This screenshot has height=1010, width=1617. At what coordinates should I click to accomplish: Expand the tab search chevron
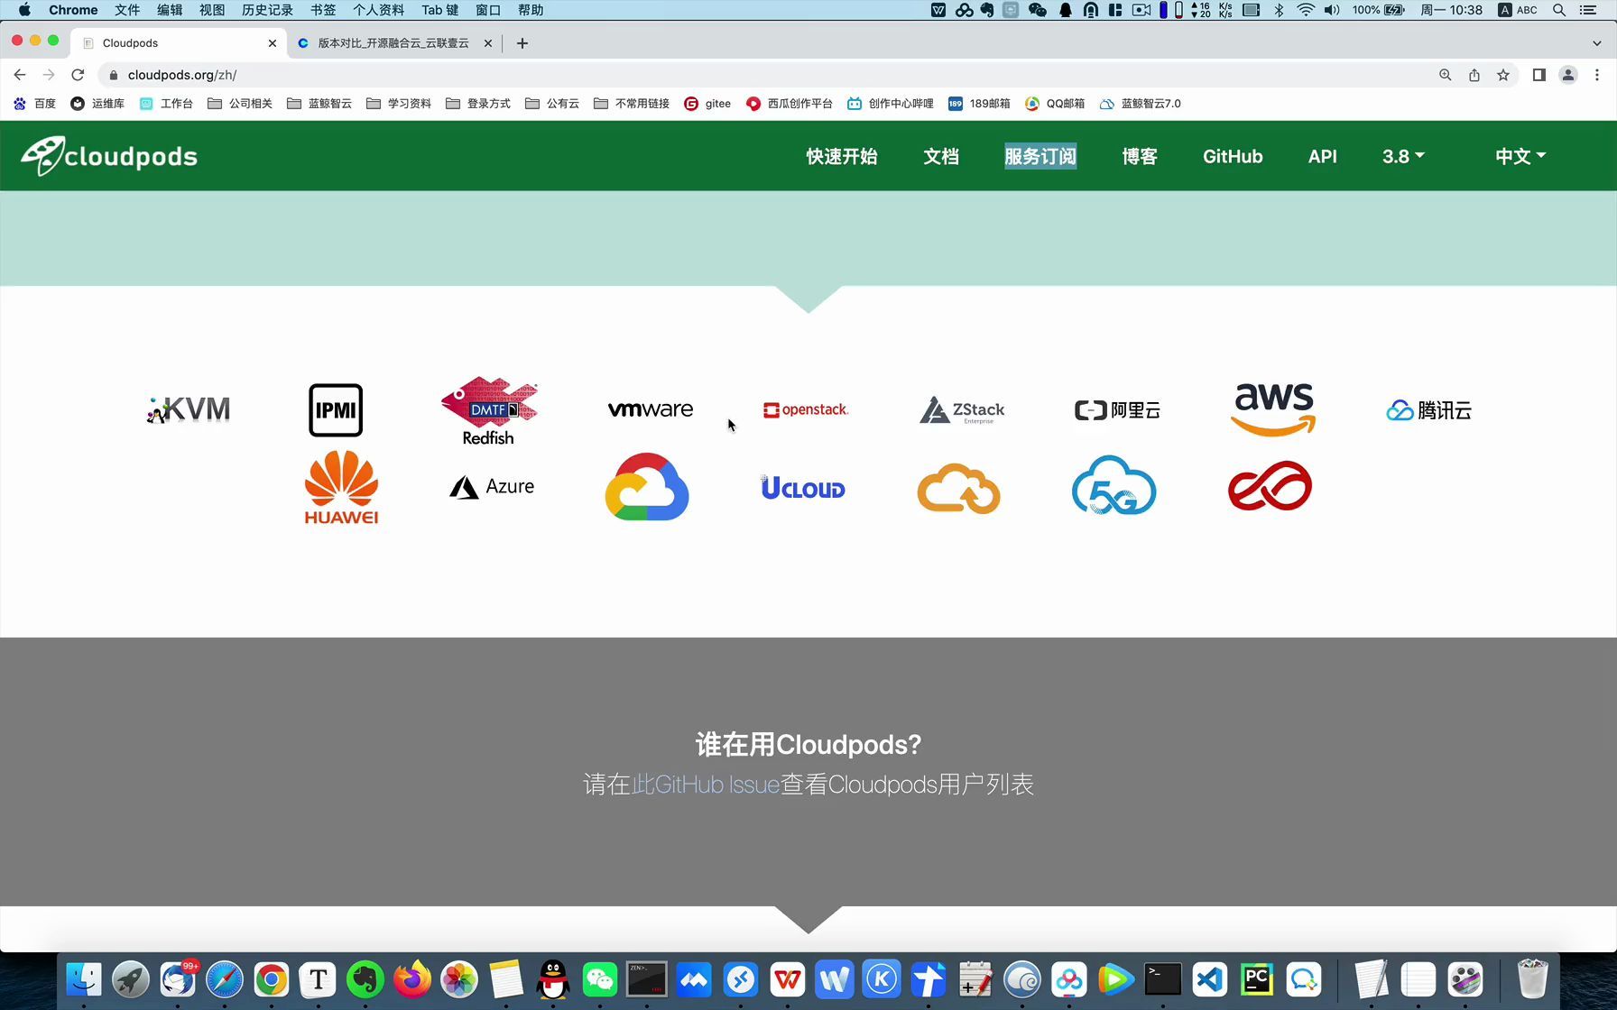point(1597,43)
